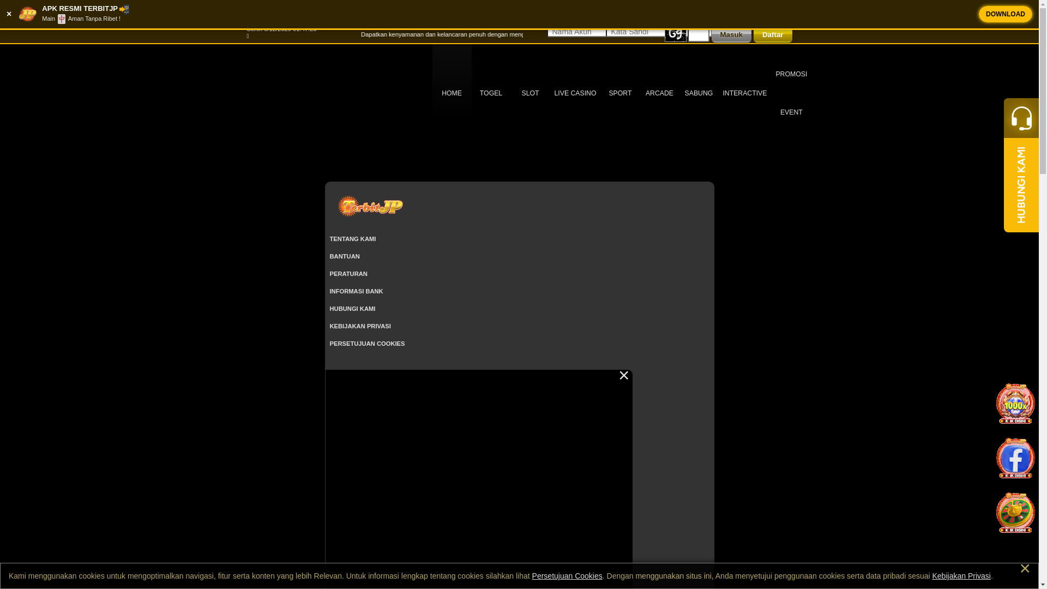Viewport: 1047px width, 589px height.
Task: Open the HUBUNGI KAMI side tab
Action: [x=1021, y=185]
